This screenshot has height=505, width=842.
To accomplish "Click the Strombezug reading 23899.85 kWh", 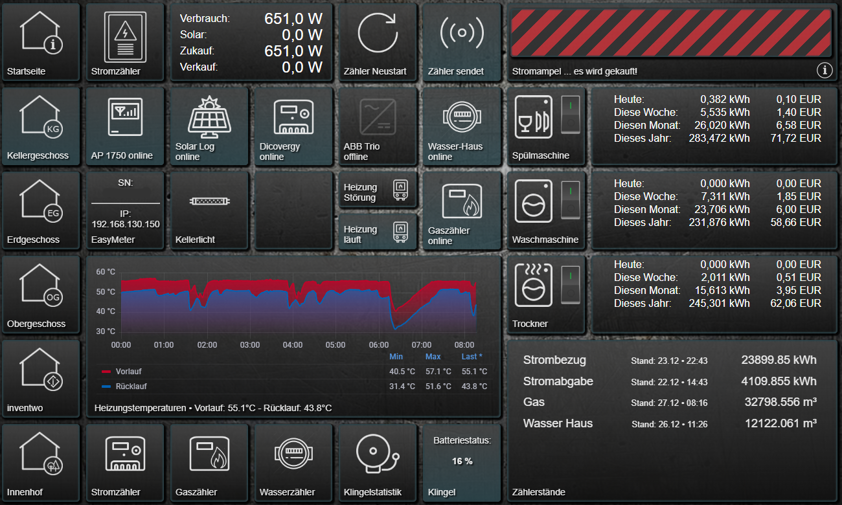I will (779, 361).
